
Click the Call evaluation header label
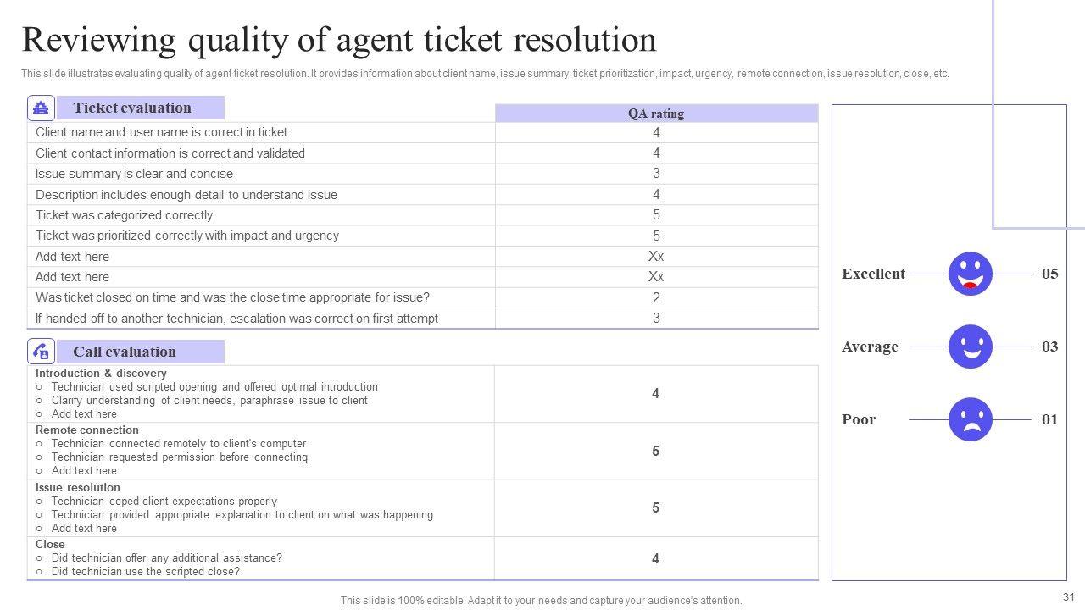point(125,352)
